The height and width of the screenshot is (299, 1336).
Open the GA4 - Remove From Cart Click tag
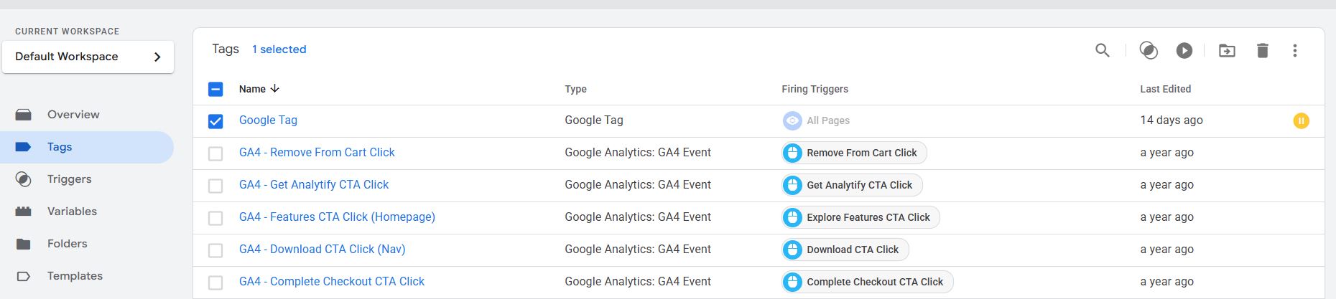(x=317, y=152)
